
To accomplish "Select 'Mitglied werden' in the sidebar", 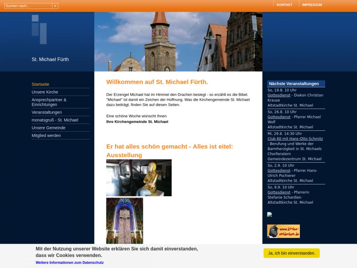I will tap(46, 136).
